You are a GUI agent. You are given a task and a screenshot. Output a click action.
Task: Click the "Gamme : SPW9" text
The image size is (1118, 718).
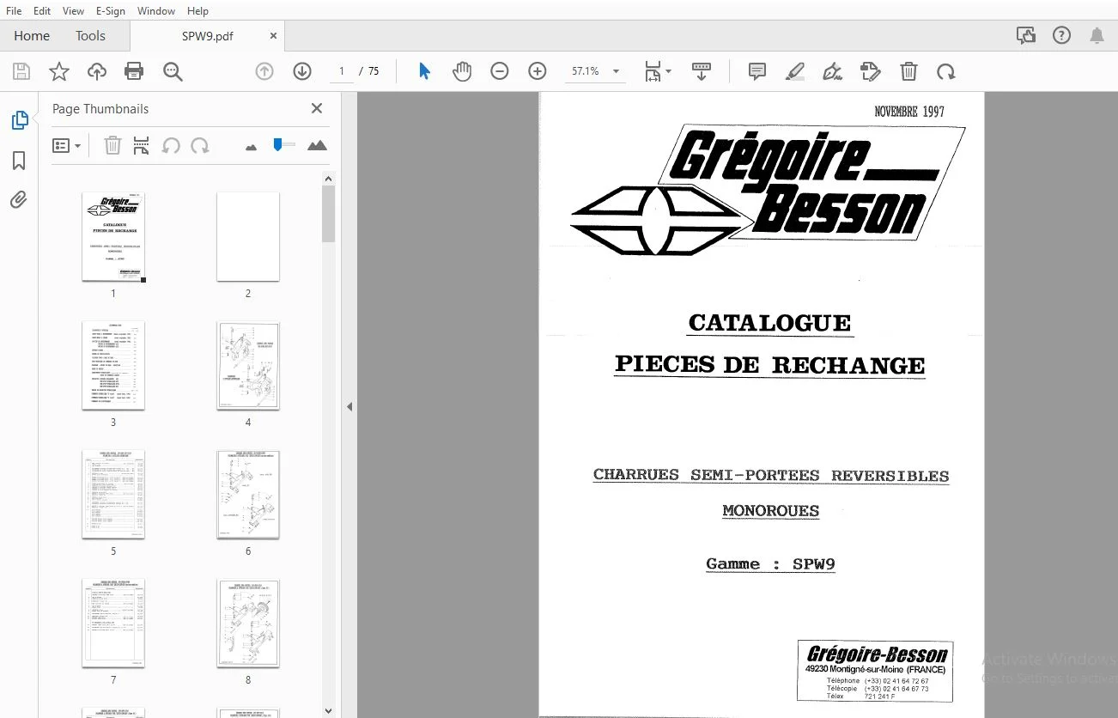pyautogui.click(x=770, y=564)
